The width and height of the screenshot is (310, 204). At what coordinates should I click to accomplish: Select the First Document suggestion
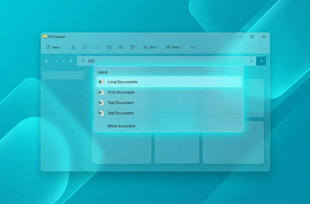point(169,92)
